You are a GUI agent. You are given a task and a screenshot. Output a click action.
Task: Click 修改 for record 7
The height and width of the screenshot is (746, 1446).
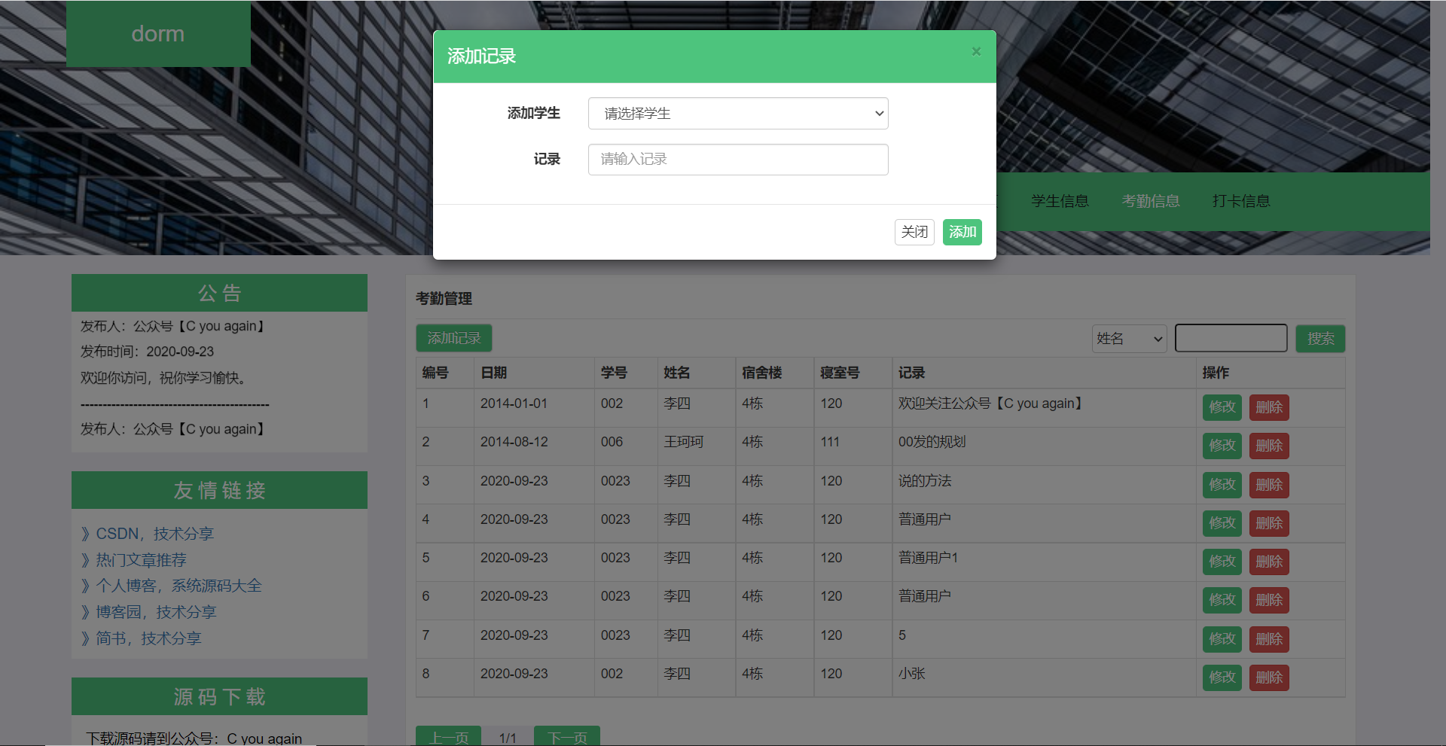tap(1222, 639)
